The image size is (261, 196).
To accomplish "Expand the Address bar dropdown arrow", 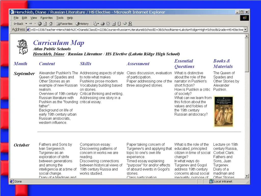I will [245, 30].
